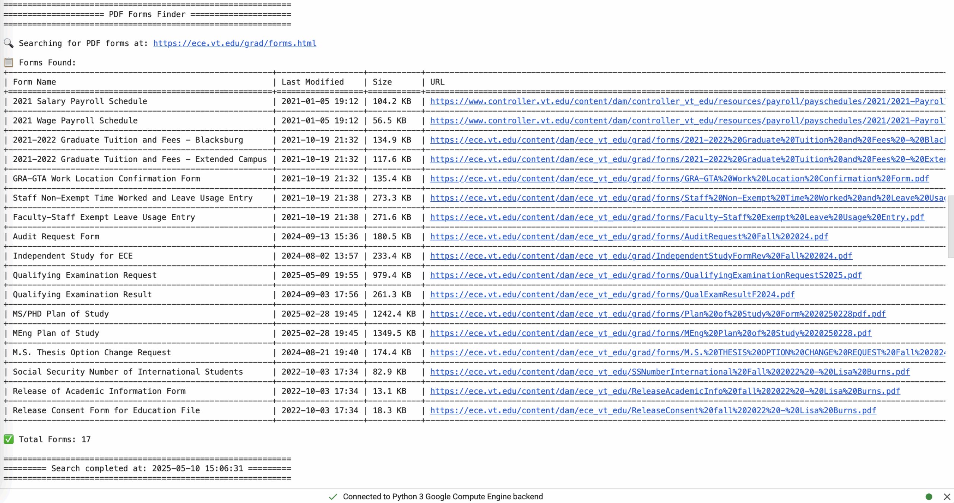Image resolution: width=954 pixels, height=503 pixels.
Task: Click 'Qualifying Examination Request' form name
Action: click(85, 275)
